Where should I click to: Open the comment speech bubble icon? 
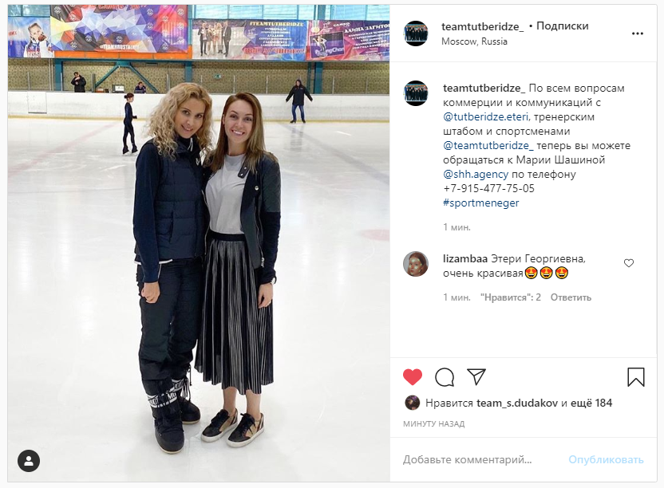click(x=445, y=376)
